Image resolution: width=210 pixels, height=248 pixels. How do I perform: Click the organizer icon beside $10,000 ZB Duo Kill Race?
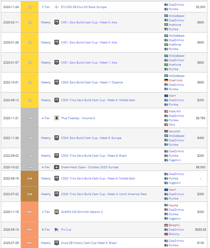[57, 7]
